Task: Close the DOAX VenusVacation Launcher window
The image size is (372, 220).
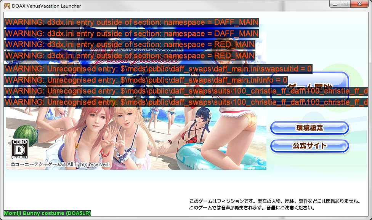Action: (359, 4)
